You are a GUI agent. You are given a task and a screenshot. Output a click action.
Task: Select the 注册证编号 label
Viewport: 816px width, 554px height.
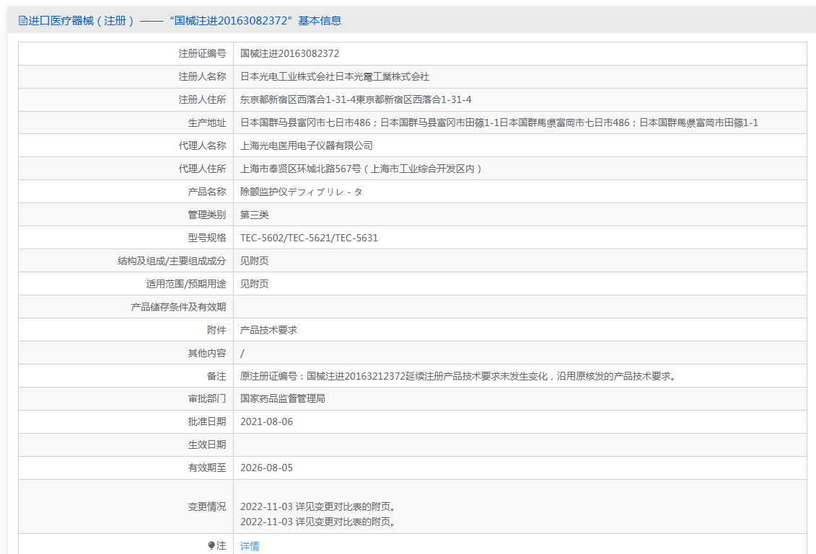click(203, 53)
